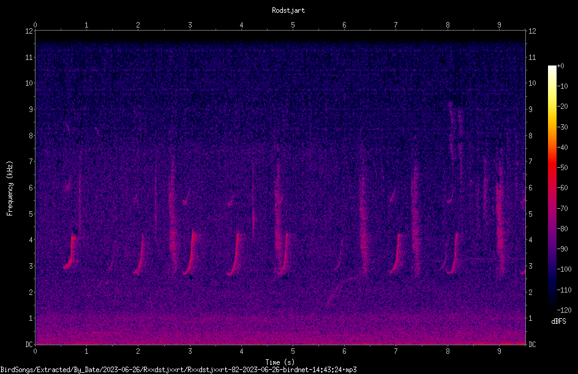Screen dimensions: 578x374
Task: Select the Frequency (kHz) axis label
Action: [x=10, y=189]
